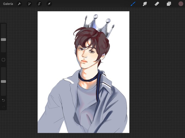Click the canvas artwork of the crowned character

84,72
